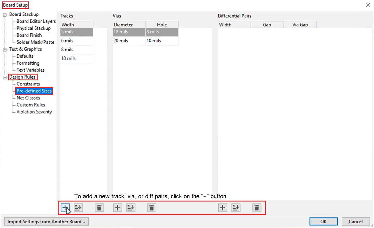Delete the selected via size
374x228 pixels.
(152, 208)
